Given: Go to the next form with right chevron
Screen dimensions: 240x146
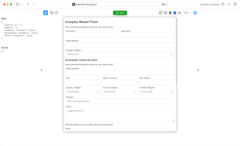Looking at the screenshot, I should coord(198,70).
